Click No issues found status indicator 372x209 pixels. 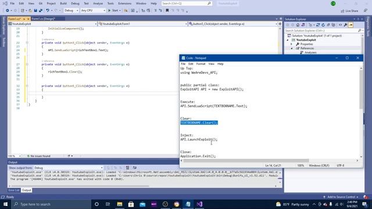pos(39,156)
